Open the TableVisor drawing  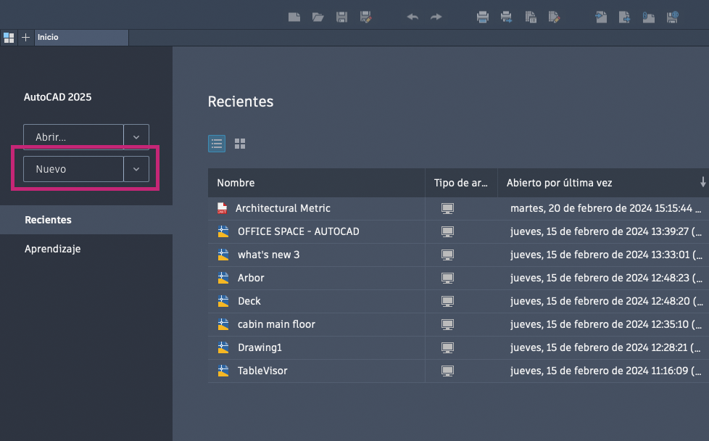point(262,371)
